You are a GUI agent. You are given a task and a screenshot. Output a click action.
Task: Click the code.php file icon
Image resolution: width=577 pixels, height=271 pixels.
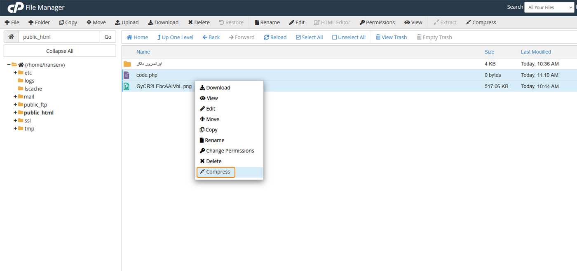point(127,75)
